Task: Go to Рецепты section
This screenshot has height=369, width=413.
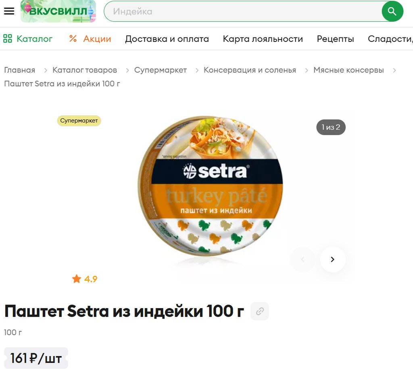Action: pos(335,39)
